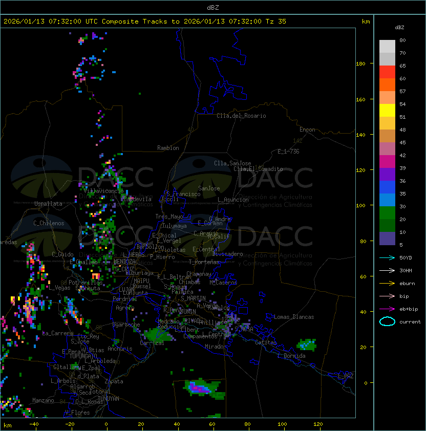Image resolution: width=426 pixels, height=431 pixels.
Task: Click the 'dBZ' title at the top
Action: tap(213, 8)
